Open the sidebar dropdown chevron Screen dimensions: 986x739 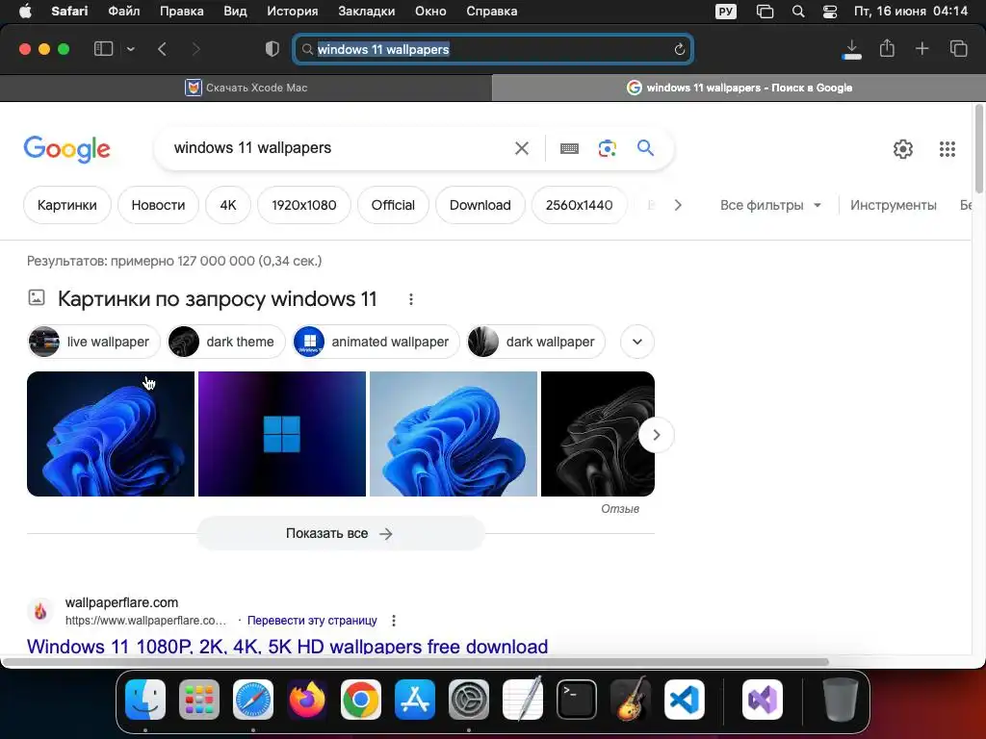(130, 49)
